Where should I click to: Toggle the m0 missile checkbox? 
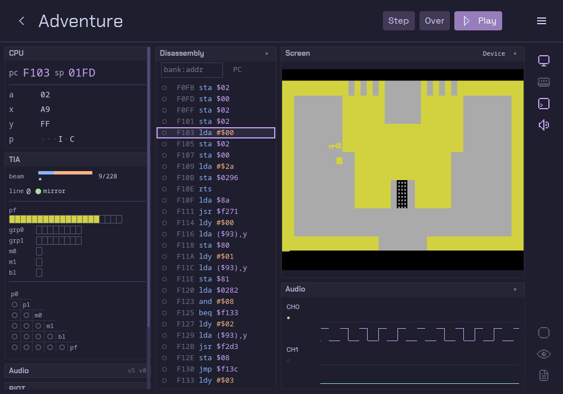(39, 251)
